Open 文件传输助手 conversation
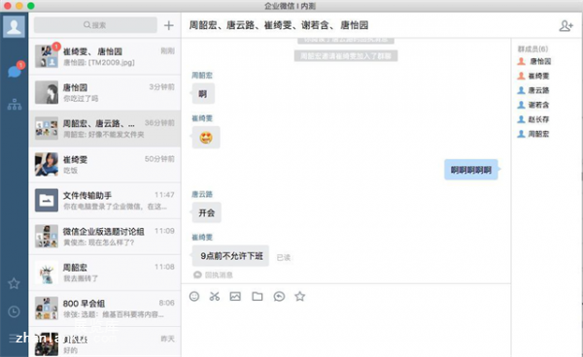The height and width of the screenshot is (357, 583). pyautogui.click(x=105, y=201)
